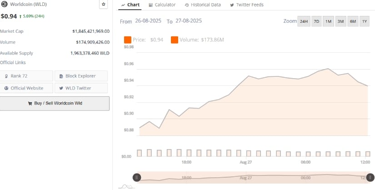Open the Chart tab
Screen dimensions: 375x190
tap(130, 5)
